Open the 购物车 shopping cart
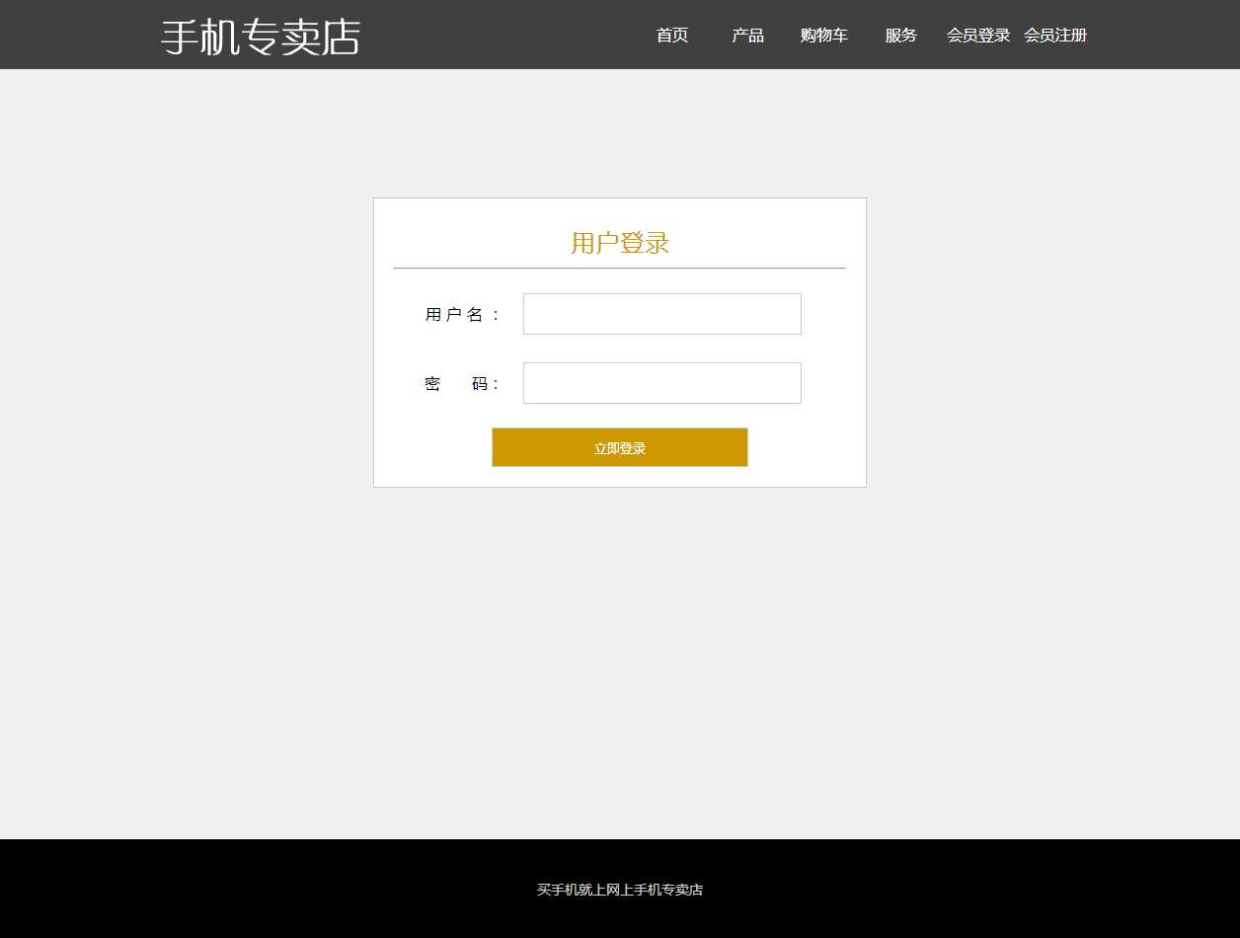The image size is (1240, 938). pyautogui.click(x=823, y=36)
